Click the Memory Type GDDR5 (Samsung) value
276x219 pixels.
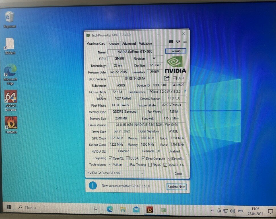pyautogui.click(x=125, y=112)
